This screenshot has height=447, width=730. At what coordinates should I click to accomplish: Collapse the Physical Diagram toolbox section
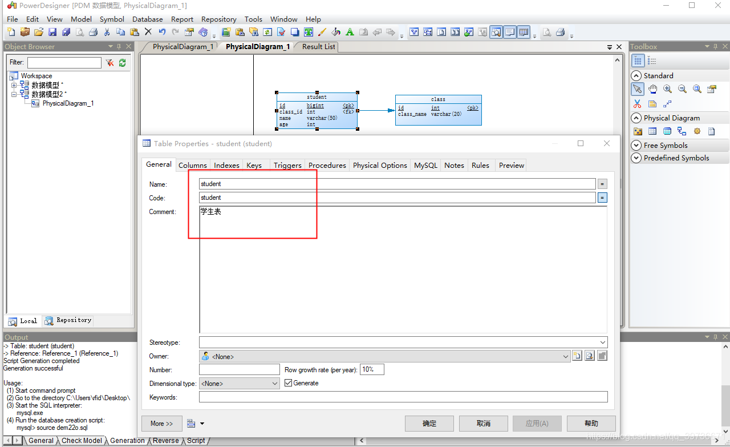click(636, 118)
